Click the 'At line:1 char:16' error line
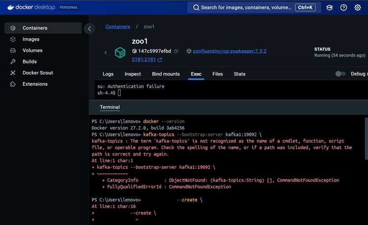Screen dimensions: 368x225 pyautogui.click(x=114, y=206)
